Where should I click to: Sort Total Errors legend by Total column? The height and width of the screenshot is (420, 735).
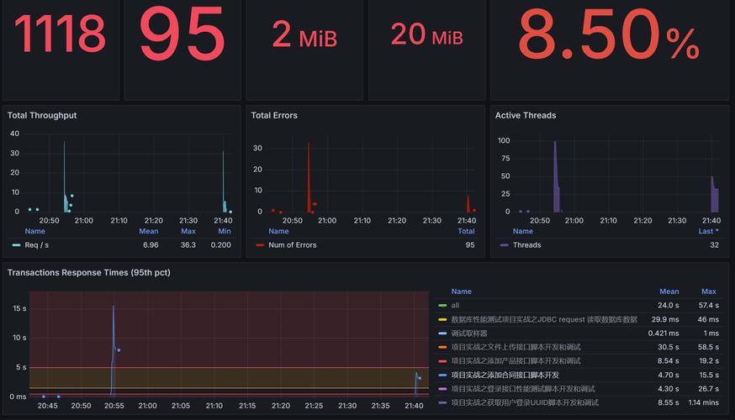point(466,231)
